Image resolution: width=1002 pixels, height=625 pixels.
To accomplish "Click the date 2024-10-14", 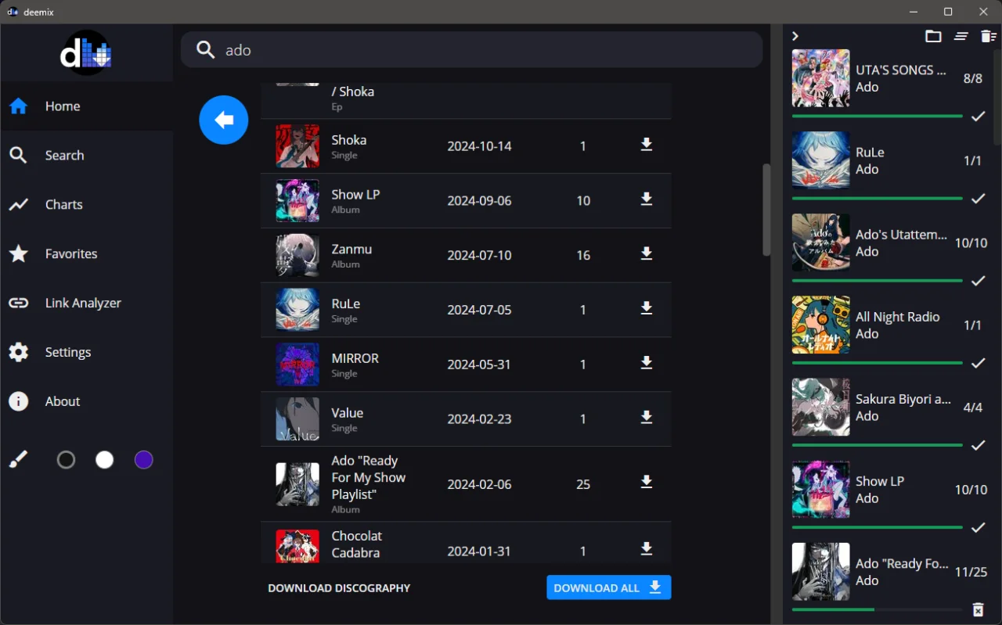I will pos(479,146).
